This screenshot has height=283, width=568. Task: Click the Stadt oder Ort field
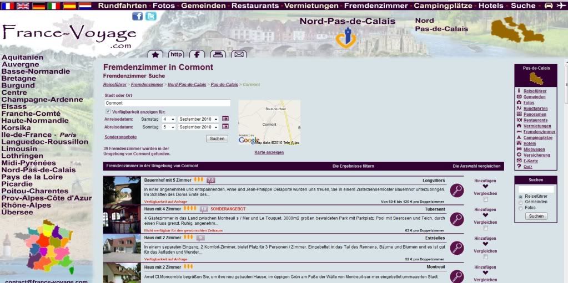[x=167, y=103]
